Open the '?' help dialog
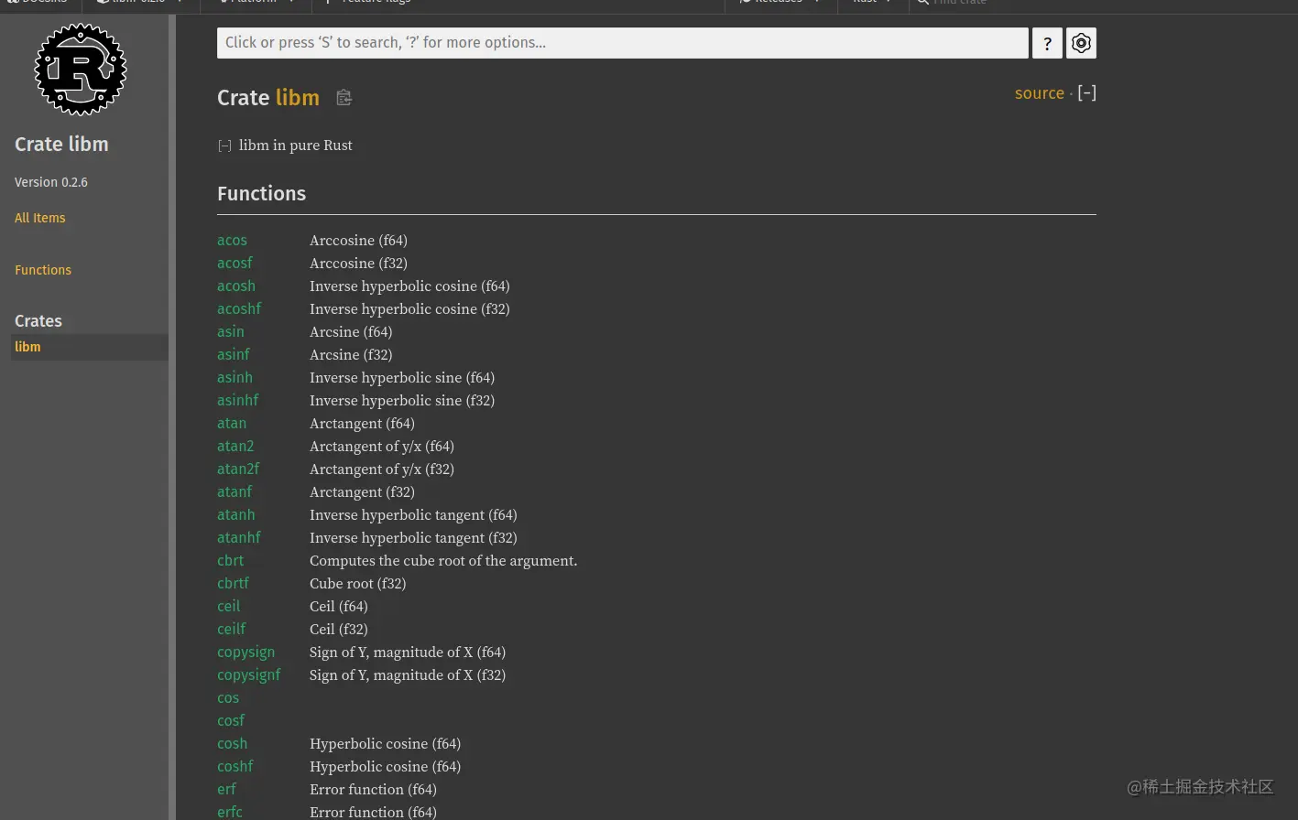The image size is (1298, 820). 1047,43
